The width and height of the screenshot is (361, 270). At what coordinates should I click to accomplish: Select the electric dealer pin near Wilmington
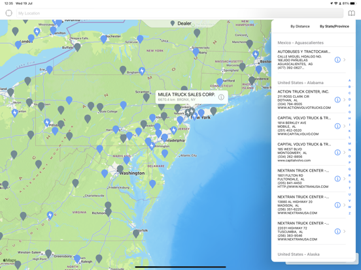click(152, 146)
